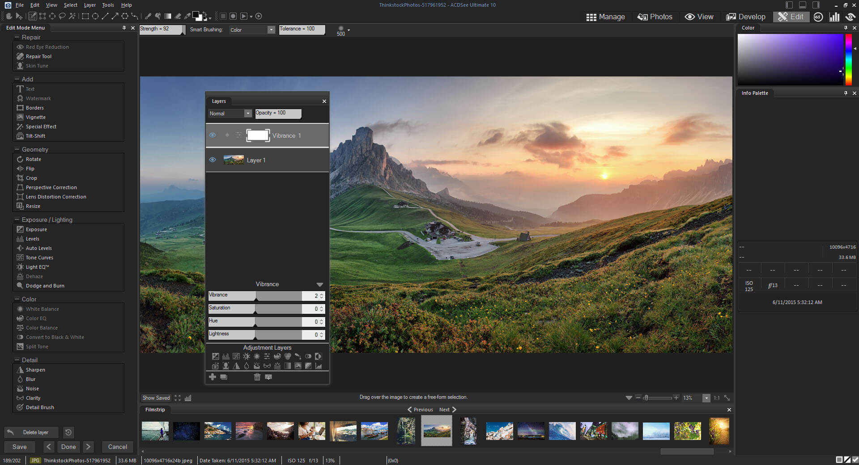Add a Levels histogram adjustment layer

pyautogui.click(x=226, y=356)
